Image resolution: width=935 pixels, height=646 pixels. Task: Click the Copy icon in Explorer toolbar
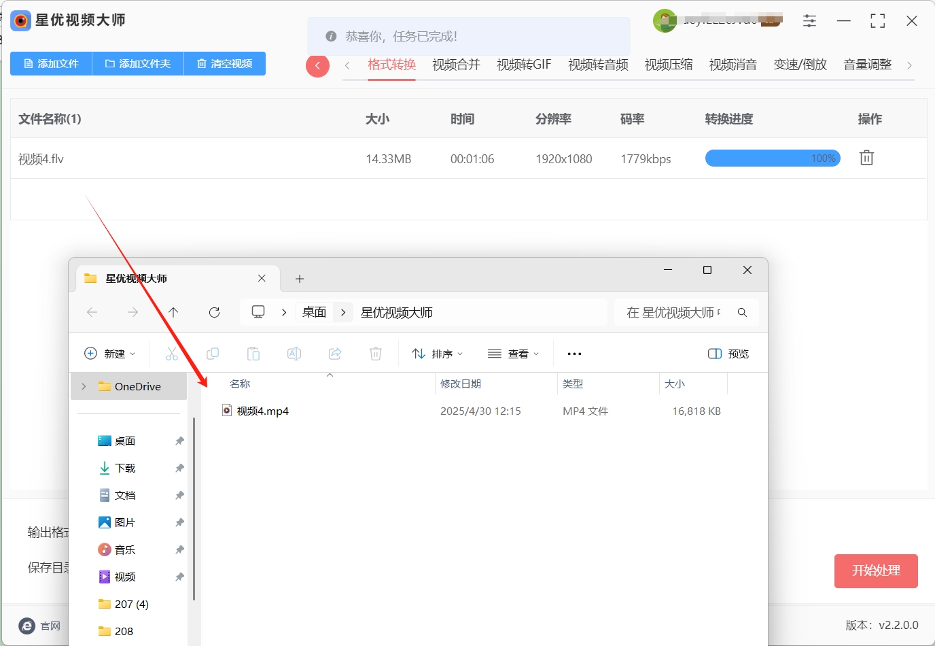pos(213,354)
